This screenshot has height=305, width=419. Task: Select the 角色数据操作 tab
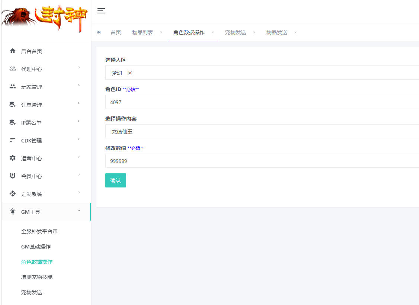click(189, 32)
